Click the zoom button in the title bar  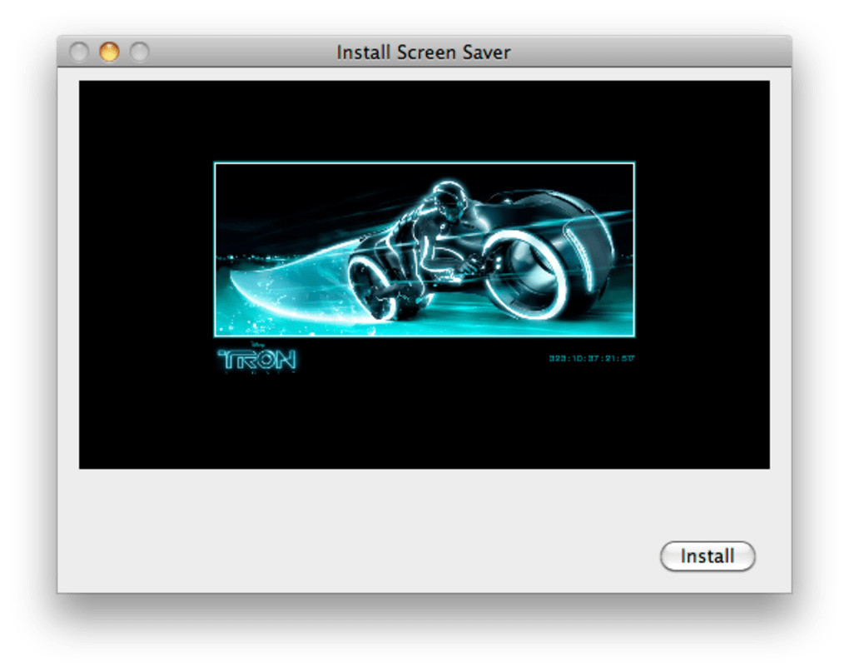click(140, 52)
